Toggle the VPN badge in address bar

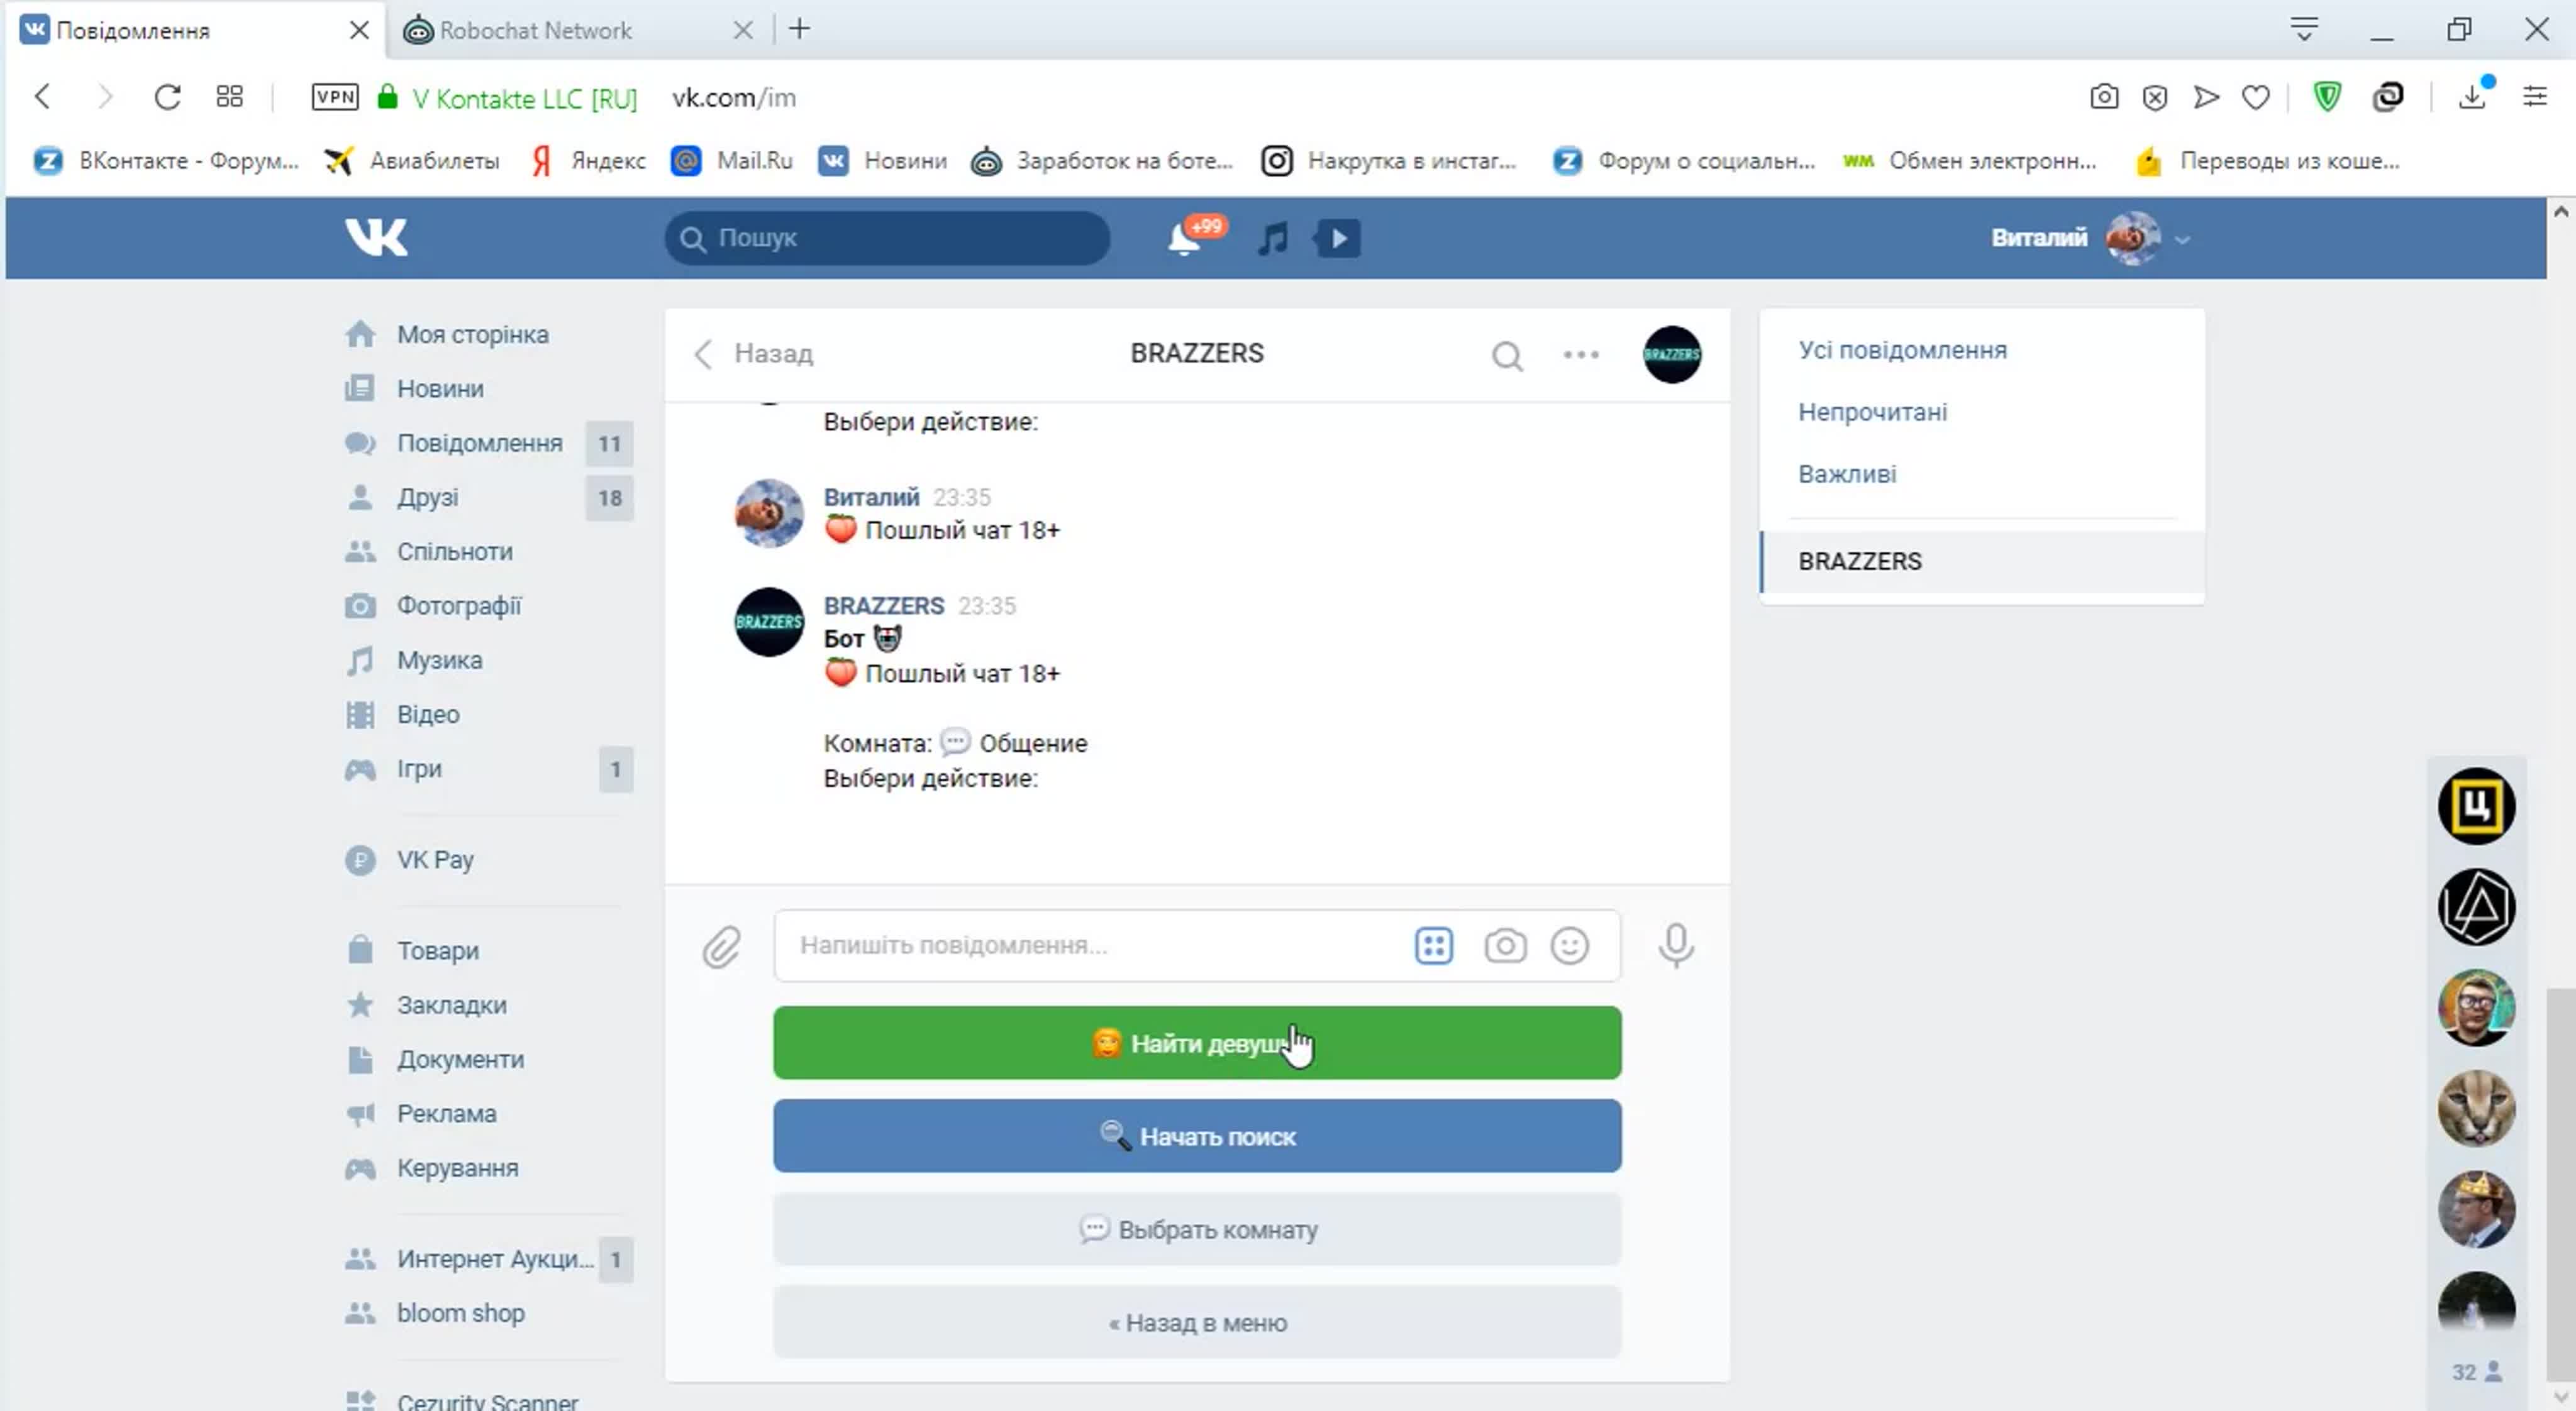(x=335, y=97)
